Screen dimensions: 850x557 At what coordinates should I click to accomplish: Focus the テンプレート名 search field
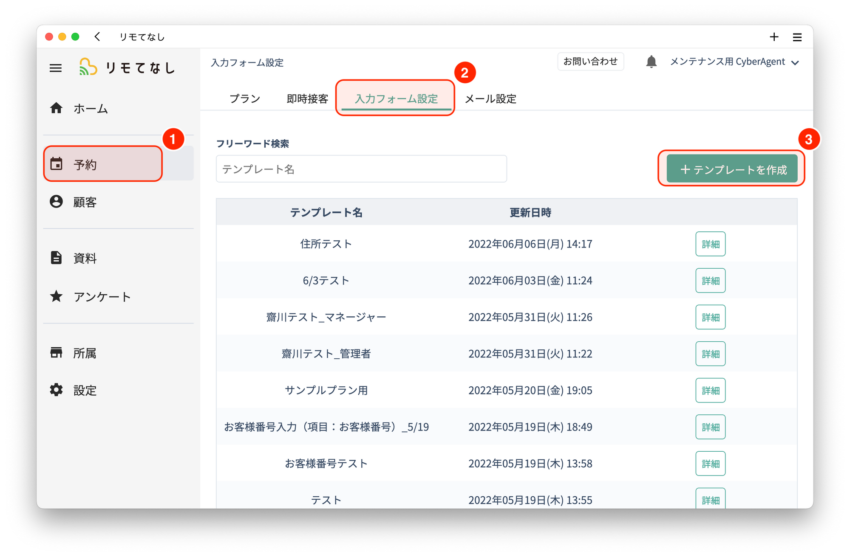click(x=361, y=169)
